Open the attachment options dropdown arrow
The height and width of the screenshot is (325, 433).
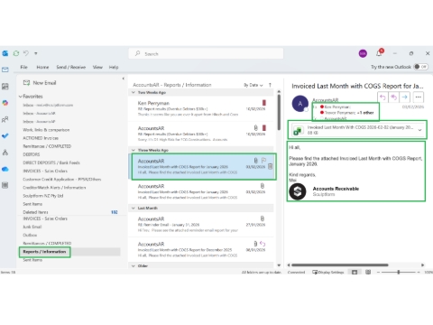[x=420, y=130]
